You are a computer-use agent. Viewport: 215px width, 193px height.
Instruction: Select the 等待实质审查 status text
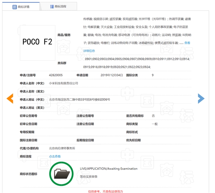(89, 176)
